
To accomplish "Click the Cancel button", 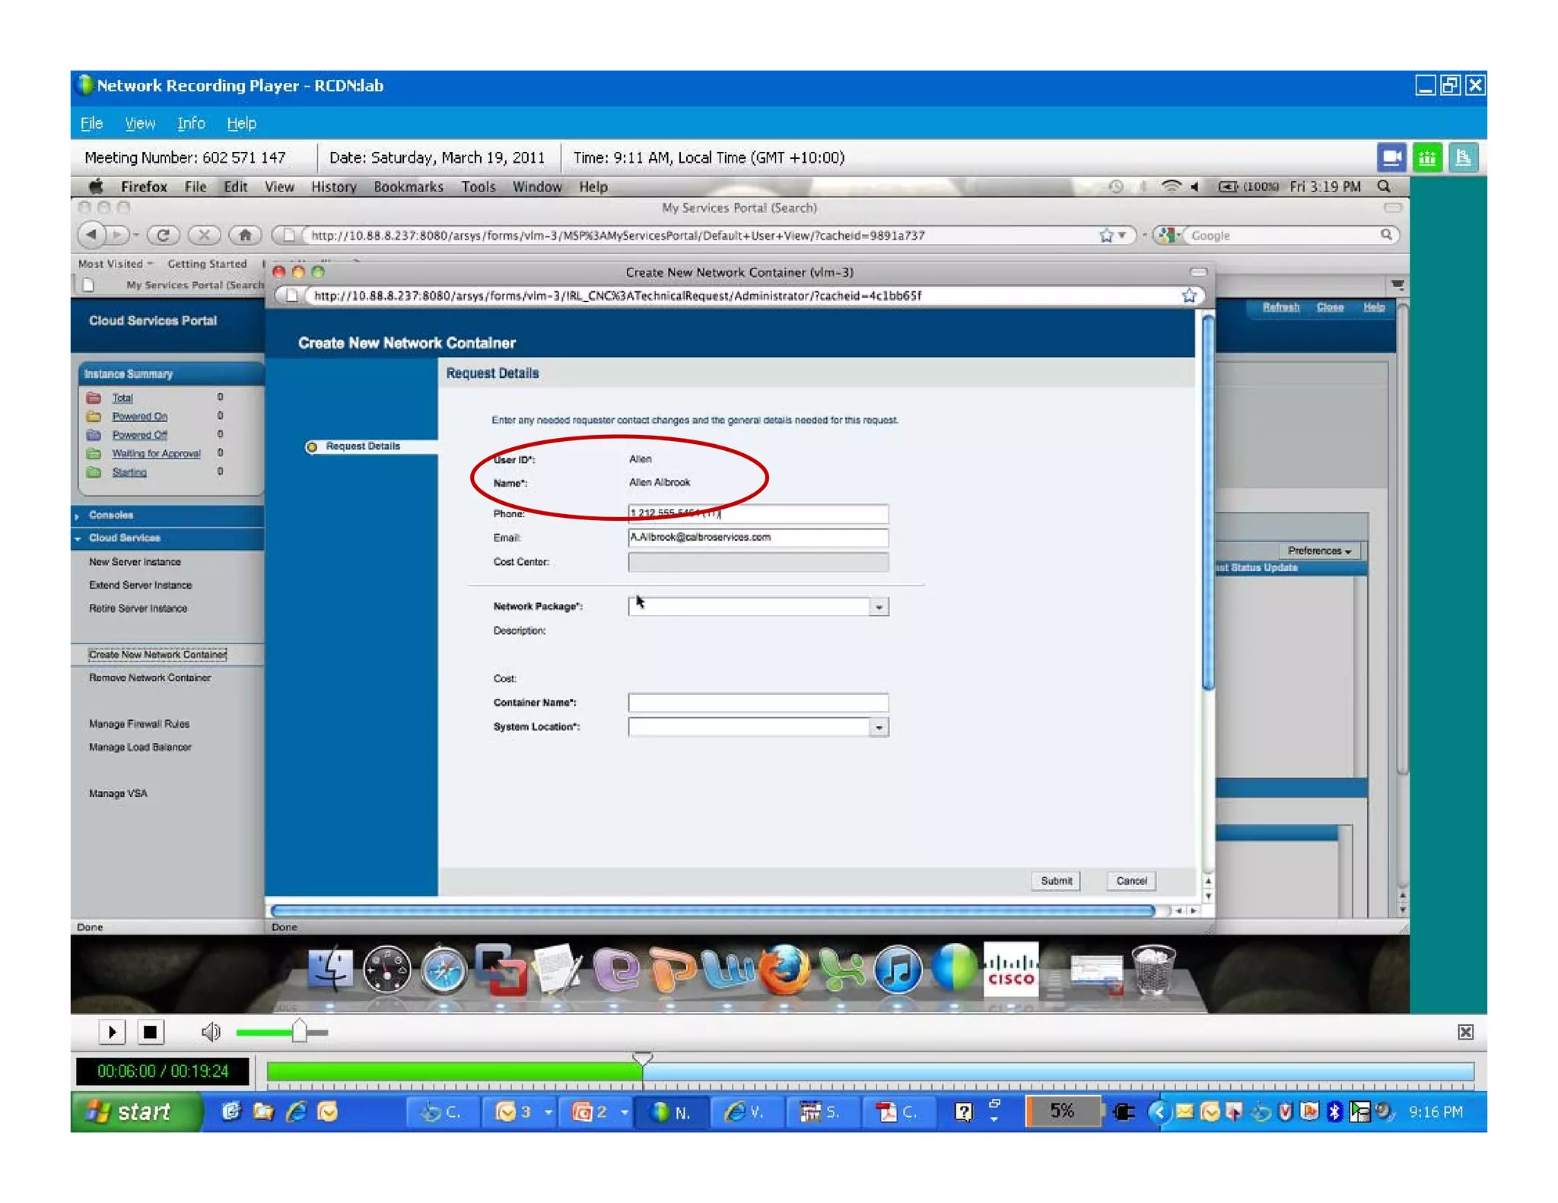I will pos(1131,881).
